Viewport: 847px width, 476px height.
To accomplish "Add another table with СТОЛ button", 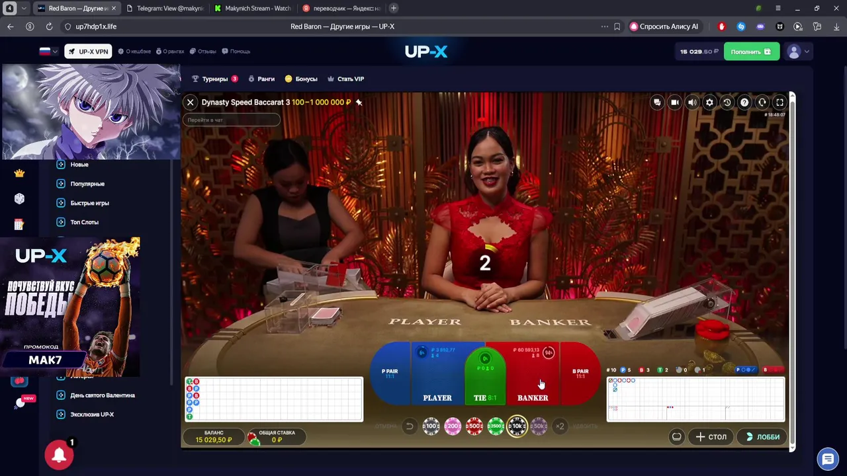I will tap(711, 437).
